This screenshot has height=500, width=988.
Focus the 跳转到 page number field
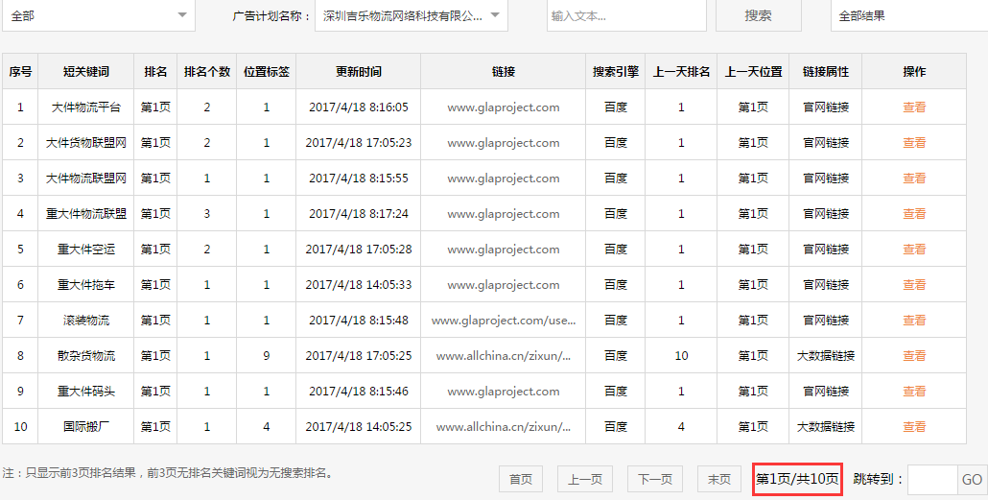(932, 479)
